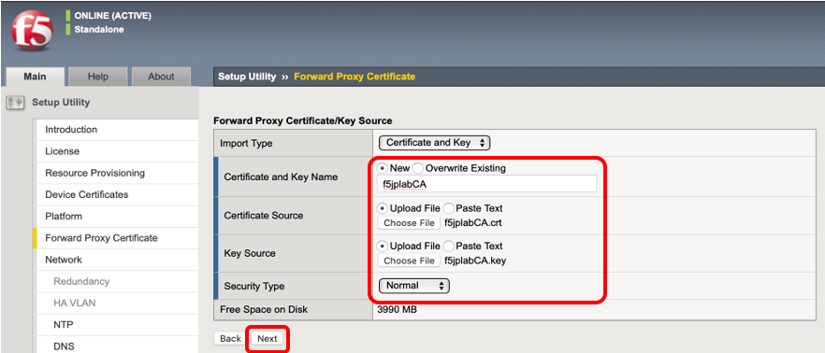The height and width of the screenshot is (353, 825).
Task: Click the f5jplabCA.key file name
Action: [x=475, y=261]
